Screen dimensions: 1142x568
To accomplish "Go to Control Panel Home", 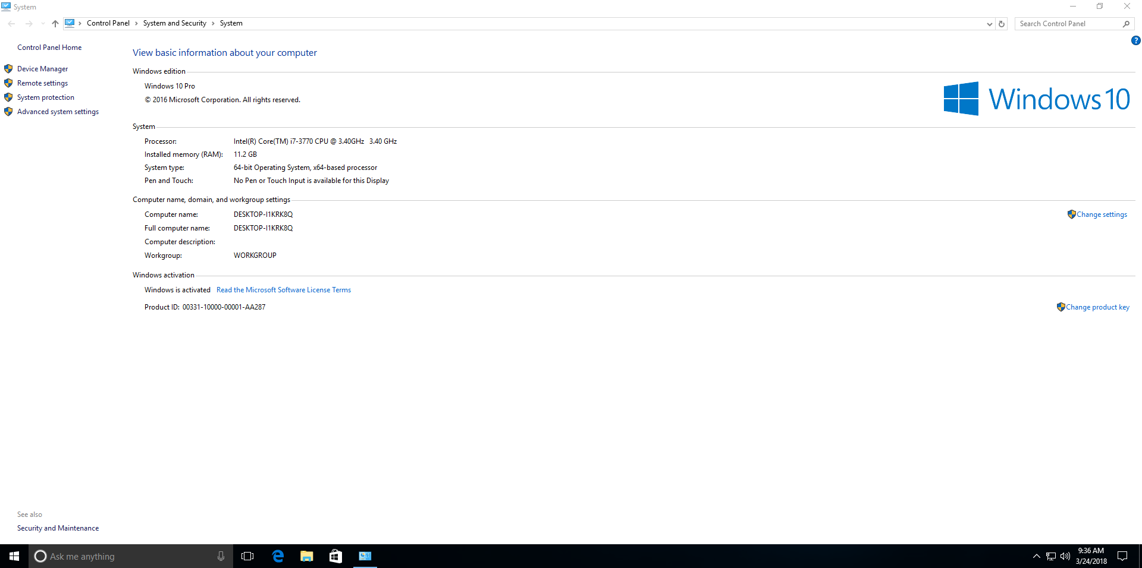I will [49, 48].
